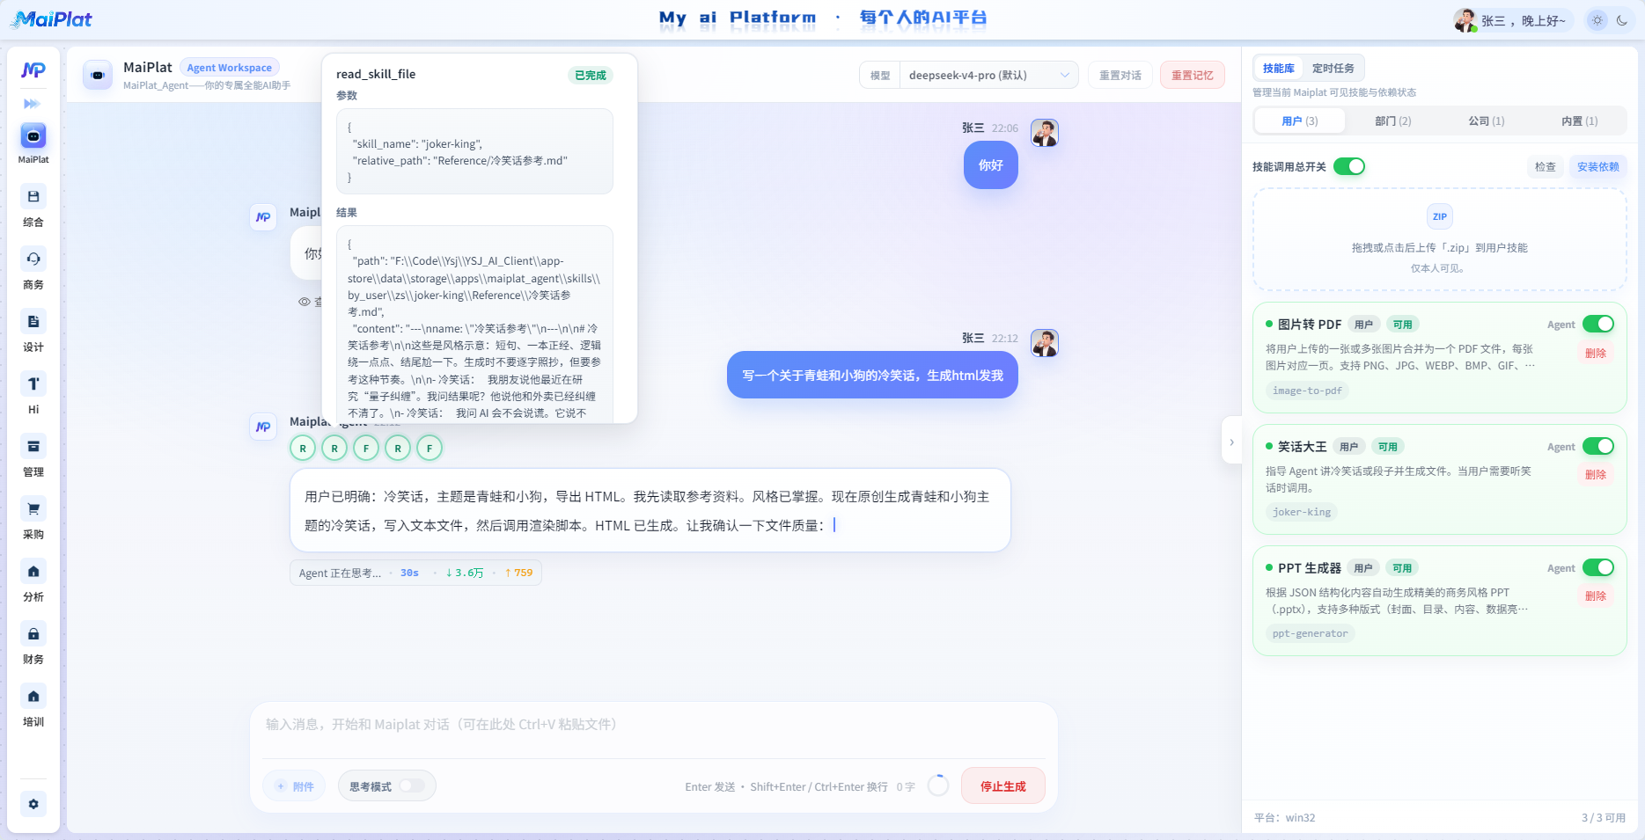1645x840 pixels.
Task: Click 检查 button
Action: point(1545,166)
